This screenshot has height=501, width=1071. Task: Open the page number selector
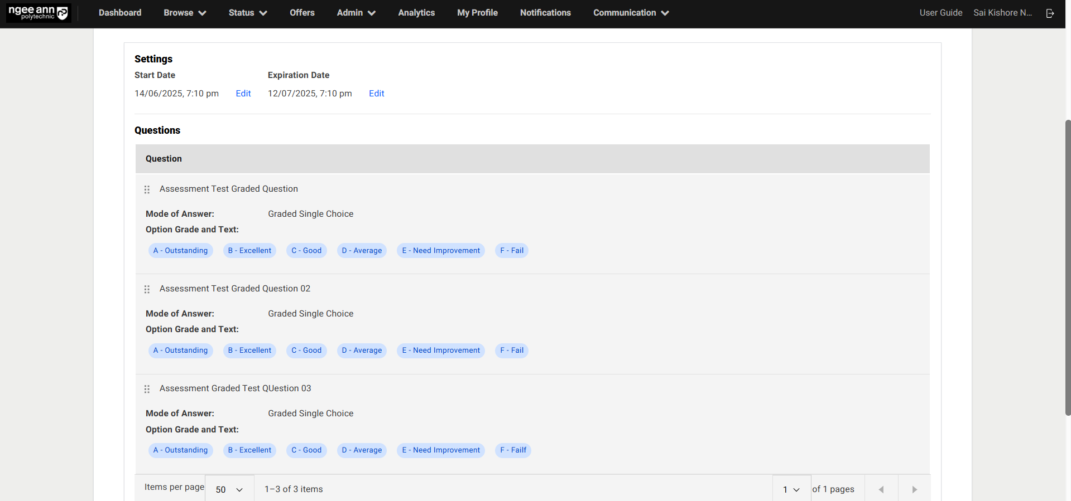[791, 489]
